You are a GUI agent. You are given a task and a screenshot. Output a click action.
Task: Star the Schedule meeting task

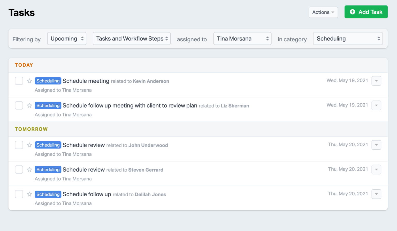[29, 81]
